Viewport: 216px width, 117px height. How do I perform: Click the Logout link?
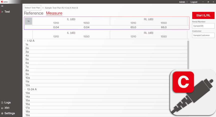[x=194, y=2]
